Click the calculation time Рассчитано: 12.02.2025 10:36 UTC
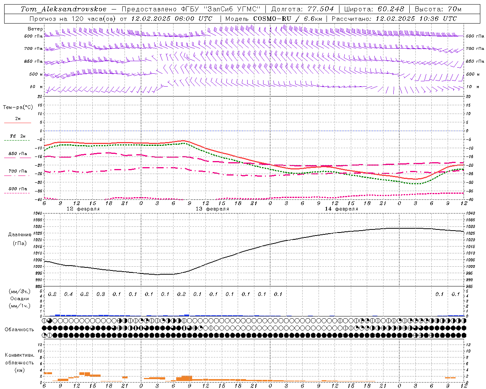486x389 pixels. click(x=394, y=19)
